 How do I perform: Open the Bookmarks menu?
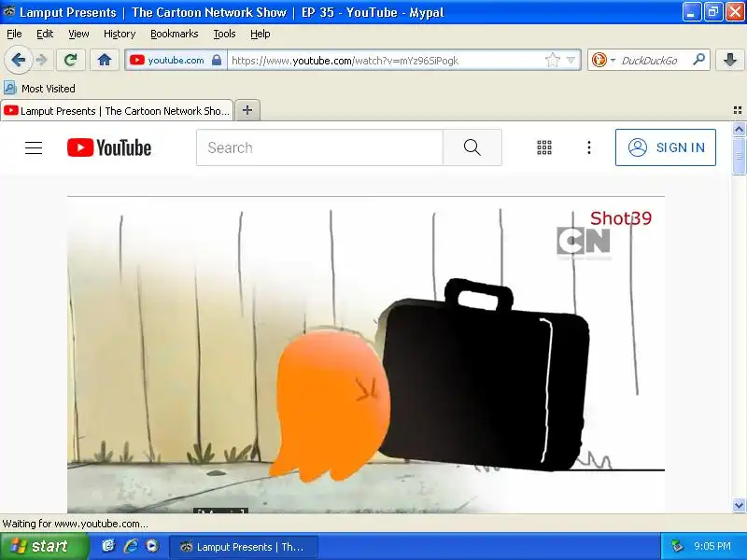coord(175,34)
